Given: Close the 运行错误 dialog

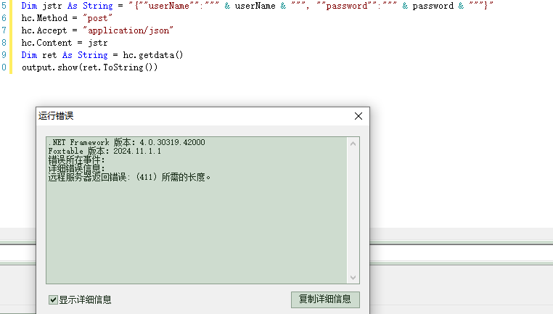Looking at the screenshot, I should pos(358,116).
